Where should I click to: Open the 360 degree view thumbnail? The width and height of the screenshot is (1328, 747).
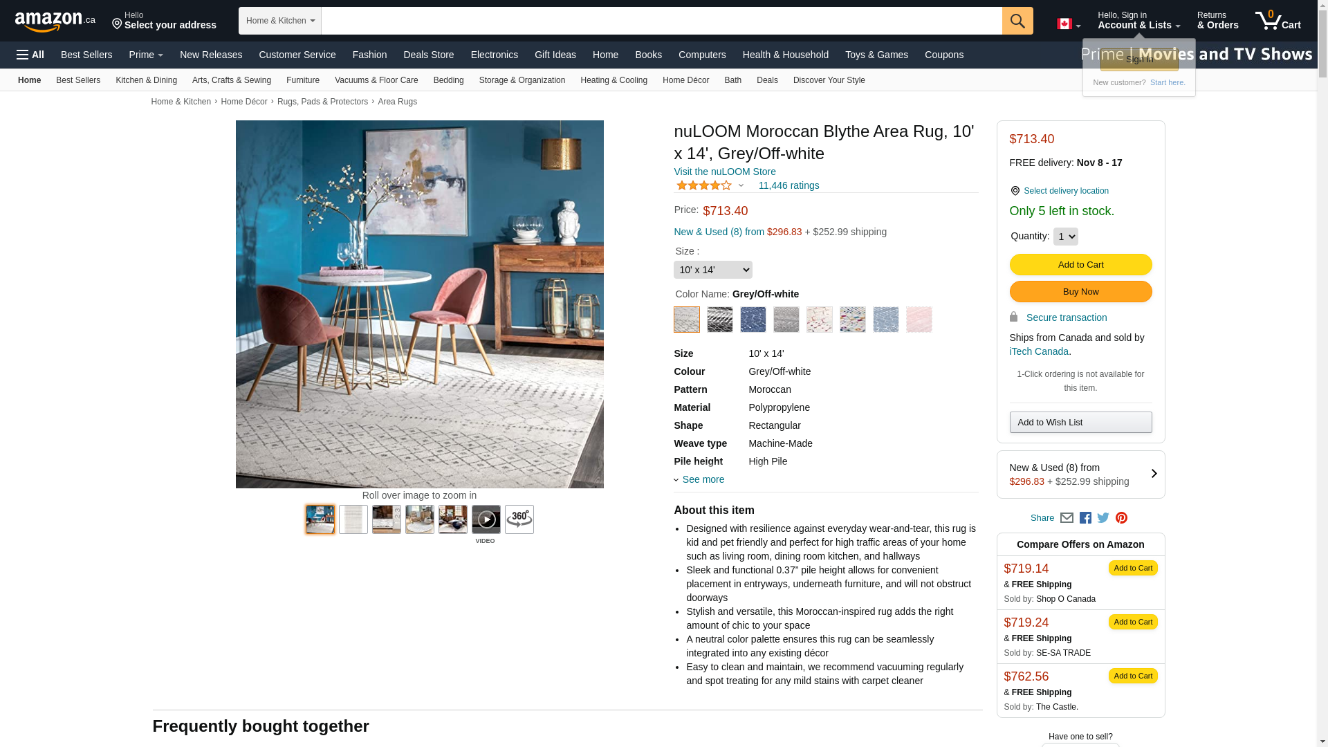click(x=519, y=519)
